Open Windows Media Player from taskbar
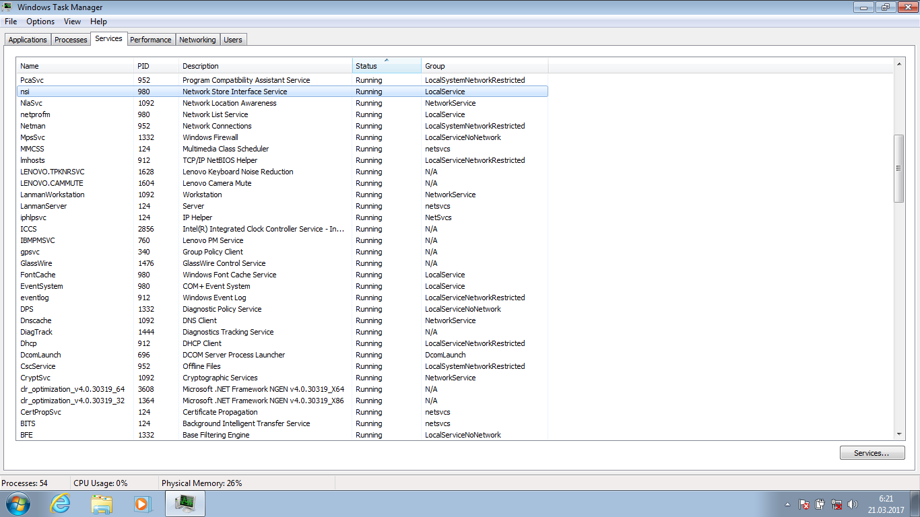Image resolution: width=920 pixels, height=517 pixels. (142, 503)
